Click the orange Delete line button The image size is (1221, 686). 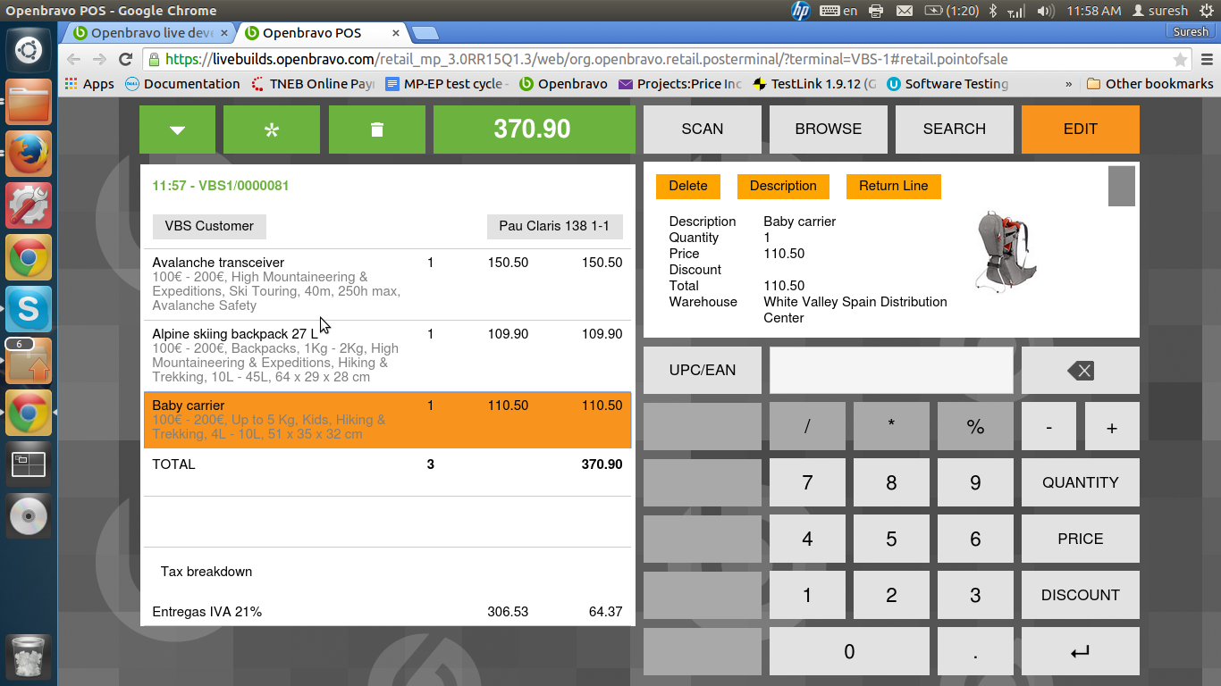tap(688, 186)
